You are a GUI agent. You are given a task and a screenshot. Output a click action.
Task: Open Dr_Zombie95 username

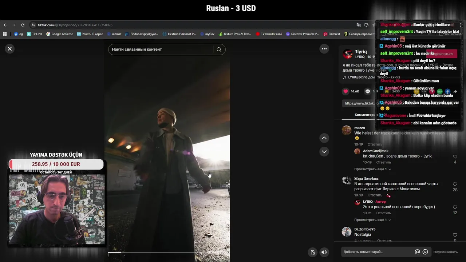[x=365, y=229]
